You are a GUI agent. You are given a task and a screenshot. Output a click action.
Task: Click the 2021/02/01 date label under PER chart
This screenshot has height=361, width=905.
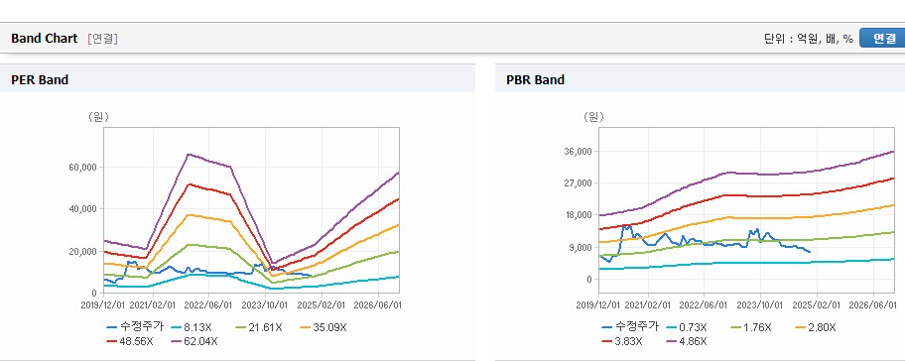(153, 304)
